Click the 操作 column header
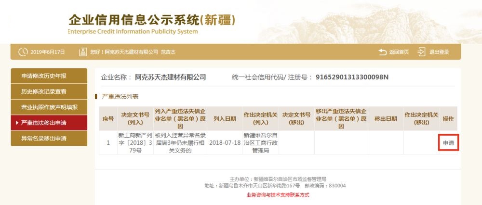 coord(448,118)
